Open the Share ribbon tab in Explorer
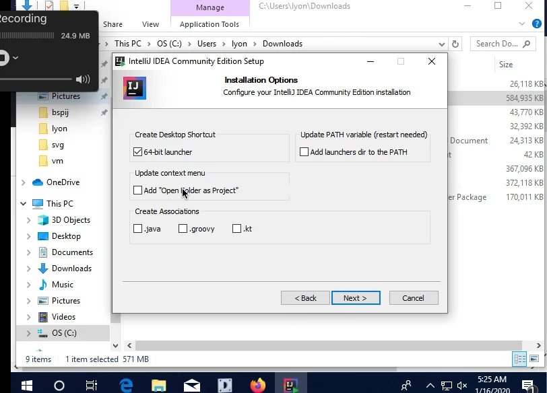This screenshot has height=393, width=547. pyautogui.click(x=112, y=24)
